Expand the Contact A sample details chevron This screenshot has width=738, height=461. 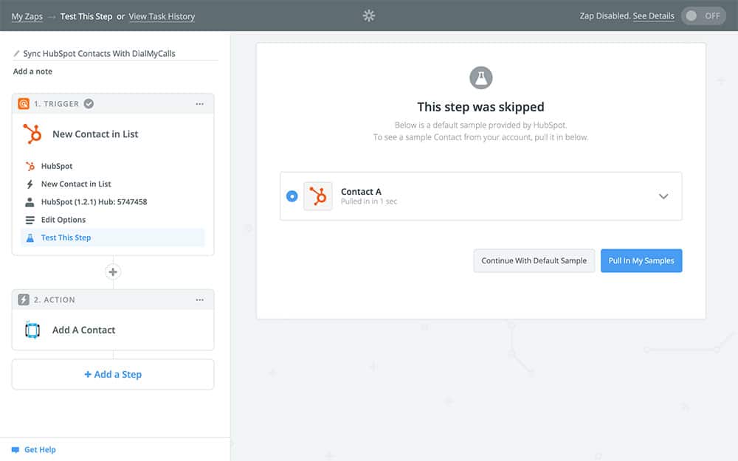(663, 196)
